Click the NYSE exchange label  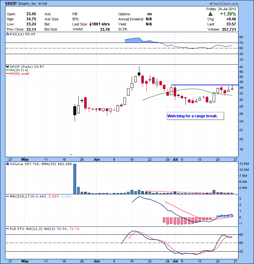coord(43,4)
